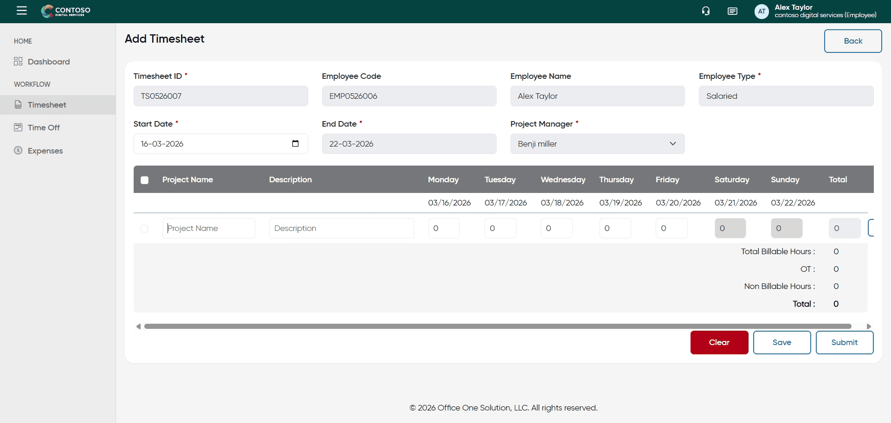The width and height of the screenshot is (891, 423).
Task: Click the Contoso logo
Action: 66,11
